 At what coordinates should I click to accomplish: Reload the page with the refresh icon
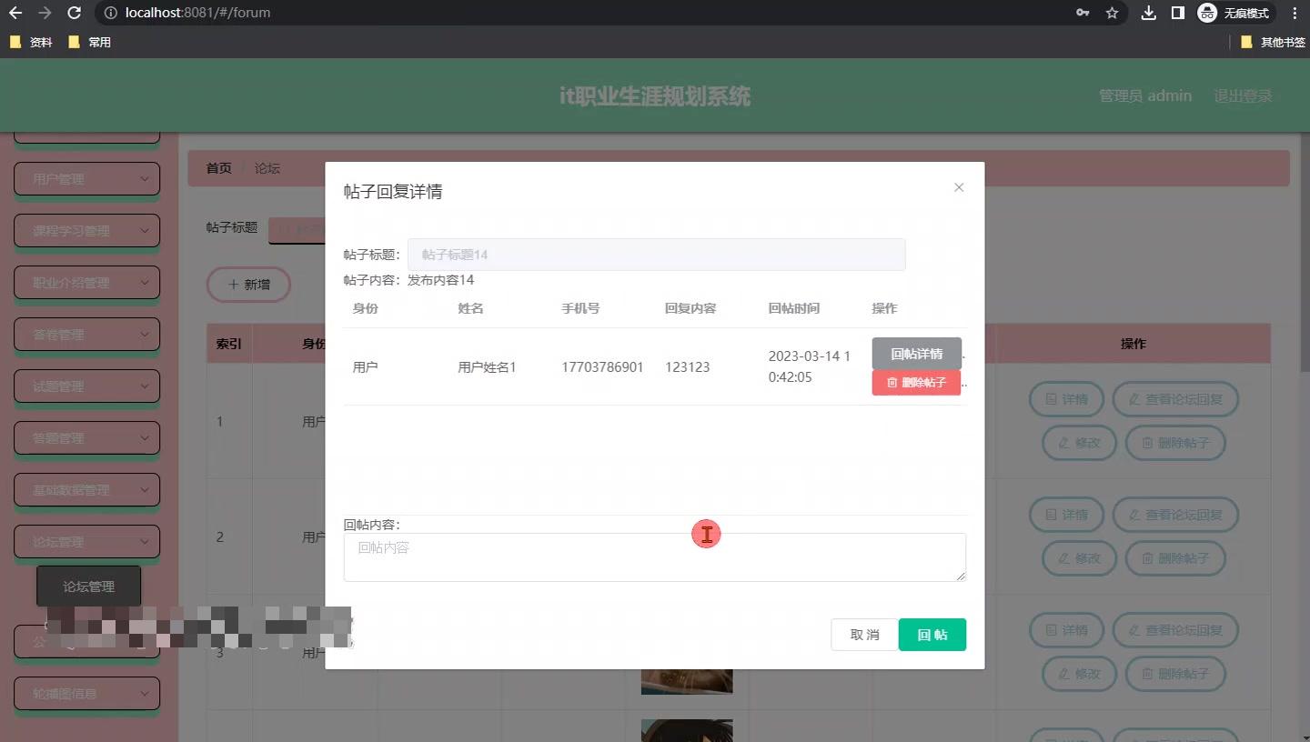pyautogui.click(x=75, y=13)
